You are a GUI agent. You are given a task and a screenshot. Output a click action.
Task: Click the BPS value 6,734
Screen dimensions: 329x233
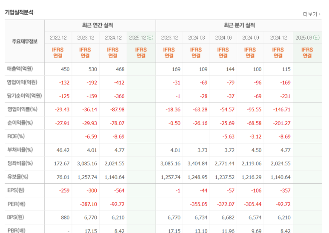pyautogui.click(x=201, y=218)
